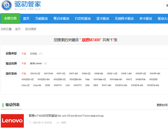168x129 pixels.
Task: Open the 全部分类 category menu
Action: tap(10, 18)
